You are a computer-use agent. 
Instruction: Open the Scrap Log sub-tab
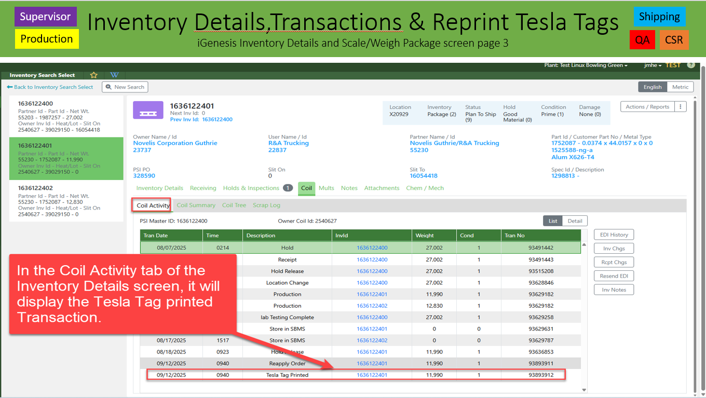click(266, 205)
